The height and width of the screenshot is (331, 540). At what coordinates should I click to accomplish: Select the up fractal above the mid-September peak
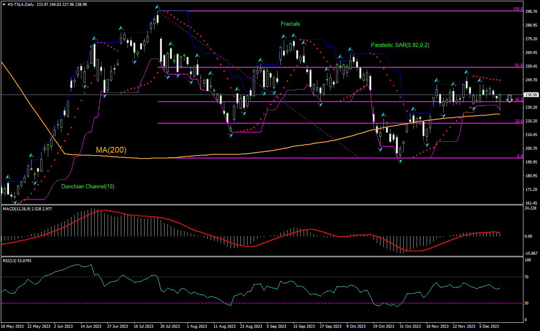pyautogui.click(x=293, y=36)
